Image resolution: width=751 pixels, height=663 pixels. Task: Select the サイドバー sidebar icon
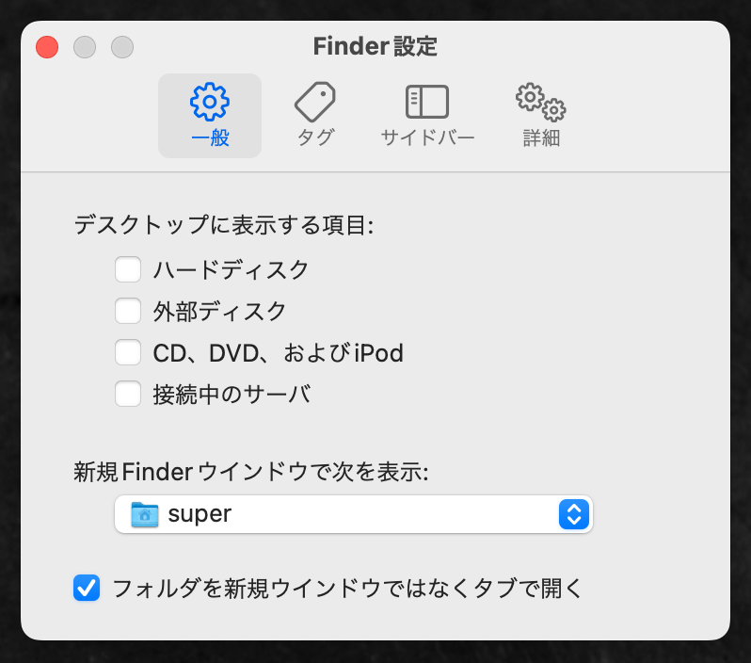pyautogui.click(x=427, y=101)
